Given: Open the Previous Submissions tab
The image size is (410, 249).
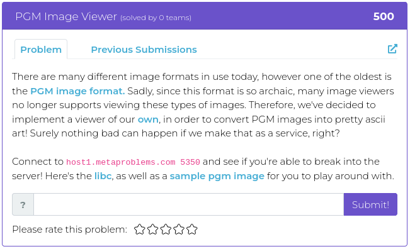Looking at the screenshot, I should (x=144, y=49).
